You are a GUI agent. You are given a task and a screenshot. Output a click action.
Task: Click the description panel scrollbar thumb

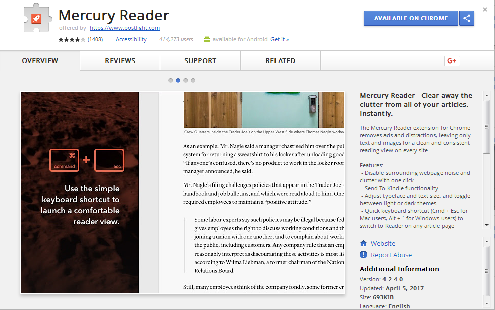[487, 127]
